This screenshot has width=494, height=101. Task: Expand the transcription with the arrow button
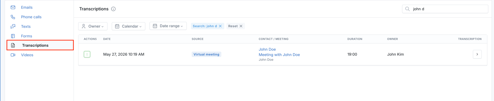click(x=477, y=54)
